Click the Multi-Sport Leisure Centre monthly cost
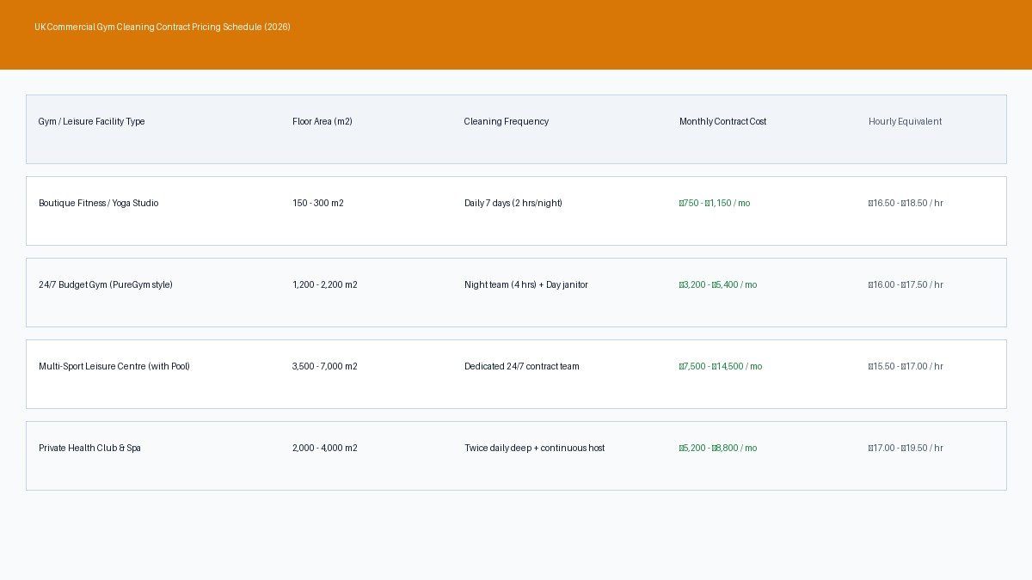The image size is (1032, 580). point(721,366)
